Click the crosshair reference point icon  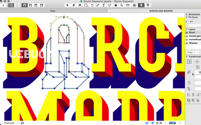[197, 62]
